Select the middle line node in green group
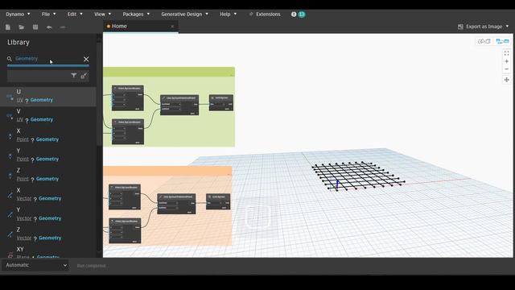Image resolution: width=515 pixels, height=290 pixels. click(x=179, y=105)
